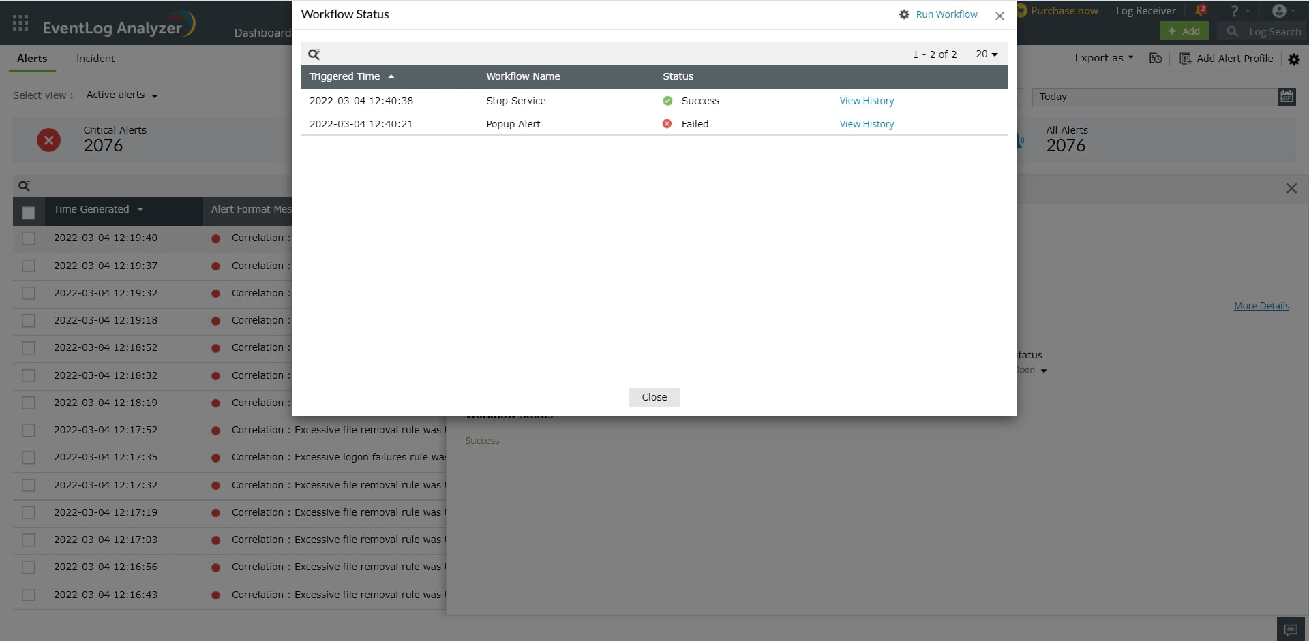Click the Close button in dialog
The image size is (1309, 641).
tap(654, 397)
